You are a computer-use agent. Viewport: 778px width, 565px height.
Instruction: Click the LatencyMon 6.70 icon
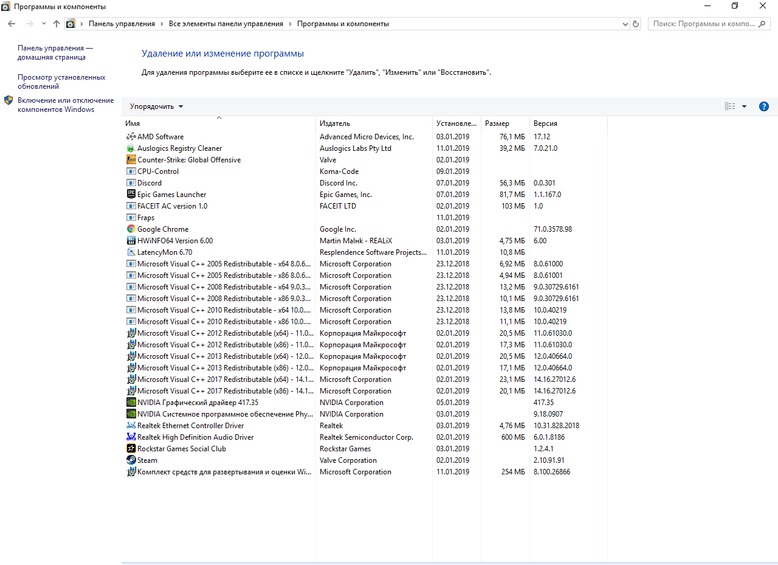point(131,252)
